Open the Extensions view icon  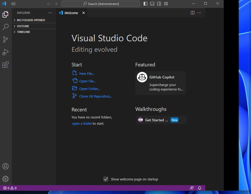point(5,65)
